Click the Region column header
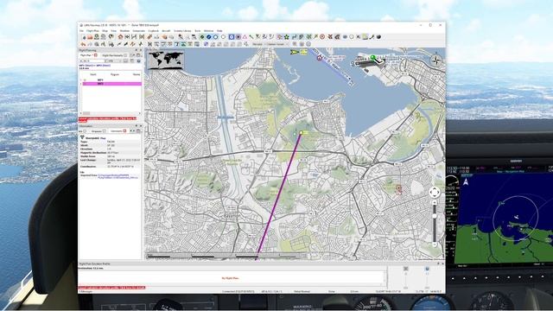The width and height of the screenshot is (553, 311). pos(115,74)
